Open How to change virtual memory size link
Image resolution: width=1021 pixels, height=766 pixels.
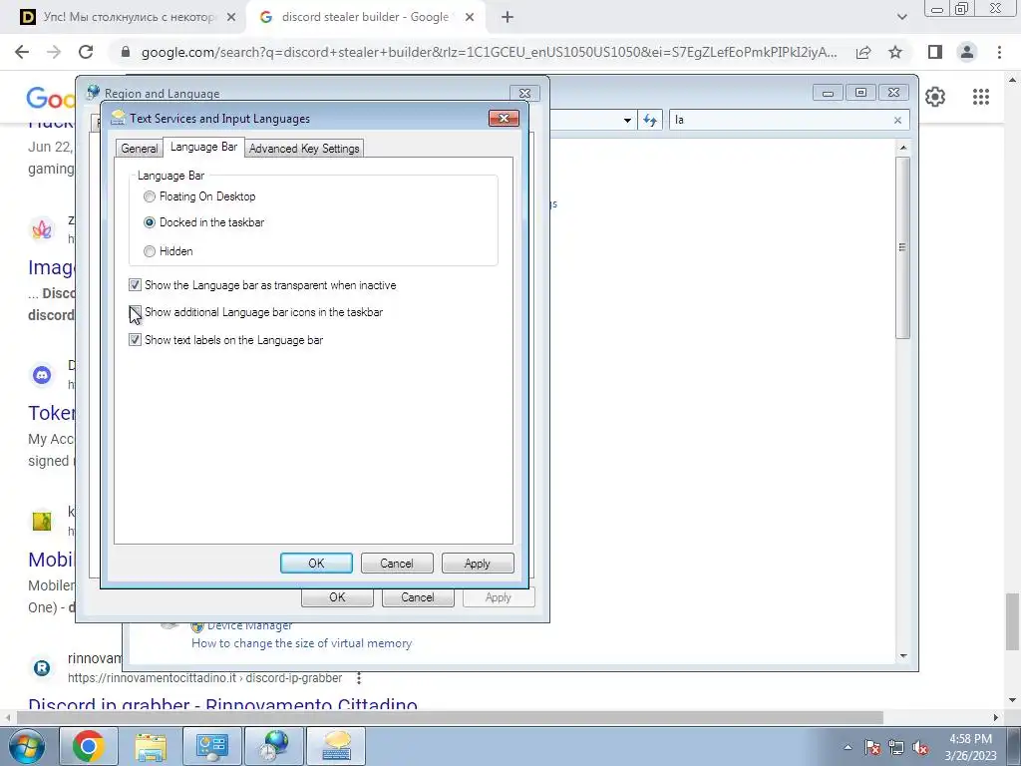(301, 643)
